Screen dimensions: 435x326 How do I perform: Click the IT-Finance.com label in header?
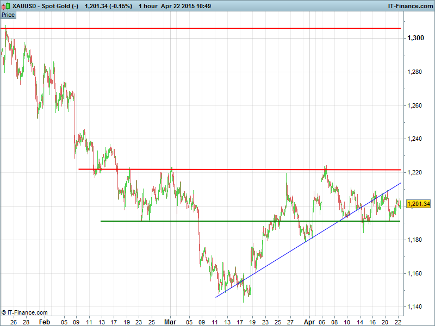pos(409,6)
